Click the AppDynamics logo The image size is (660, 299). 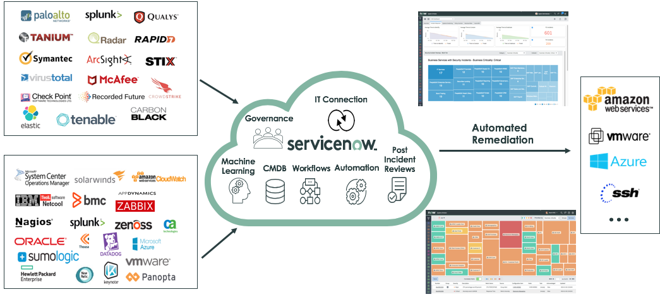[137, 193]
